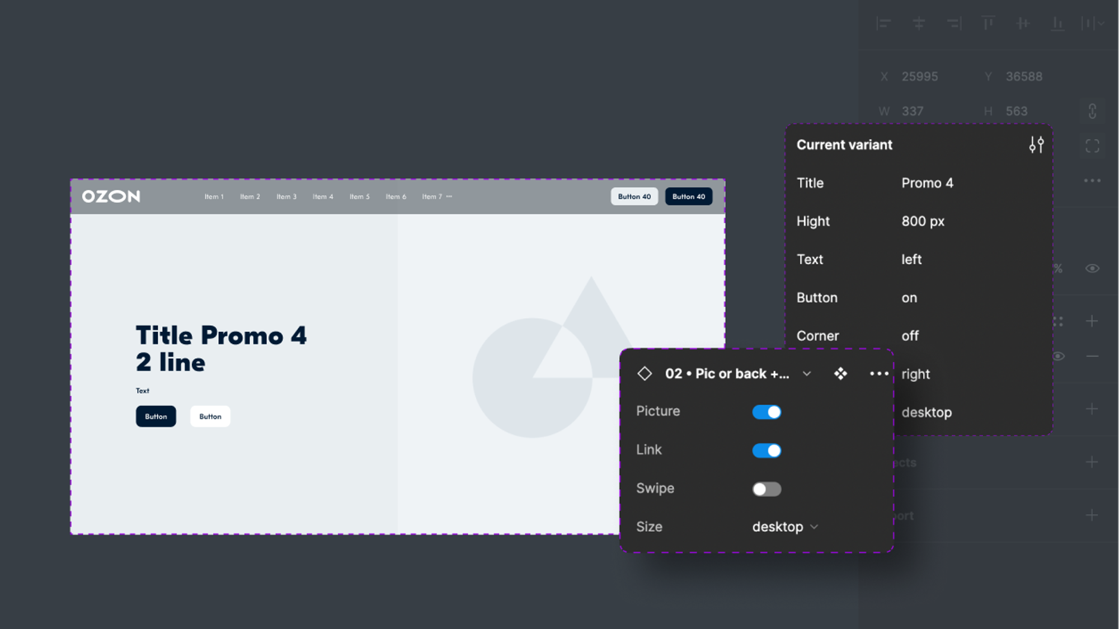Screen dimensions: 1119x629
Task: Click the dark Button 40 in header
Action: 689,196
